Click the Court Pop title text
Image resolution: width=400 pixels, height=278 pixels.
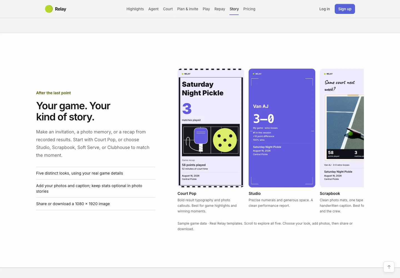(x=187, y=193)
